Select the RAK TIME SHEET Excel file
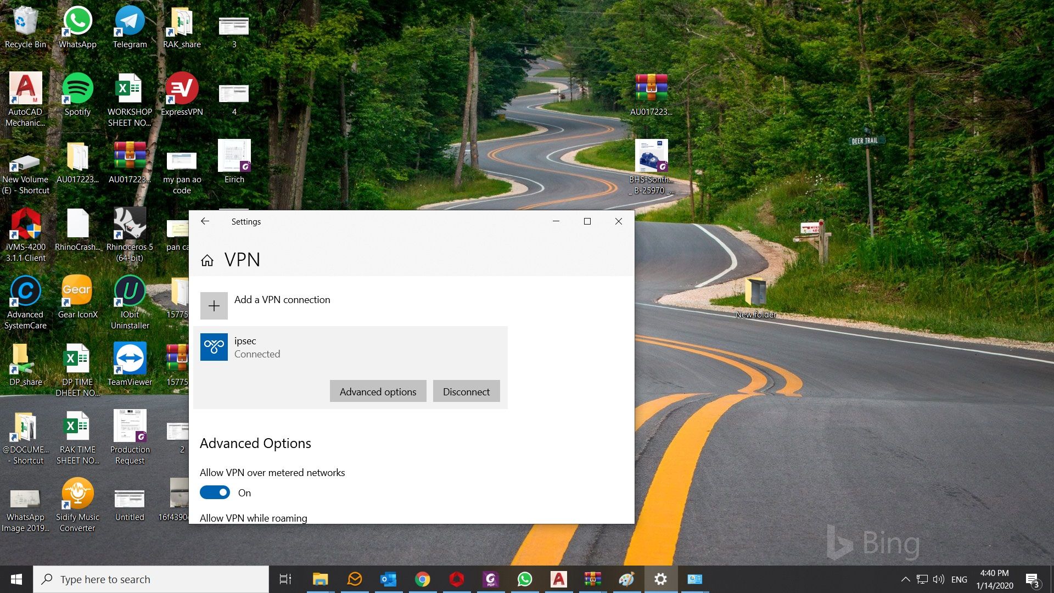This screenshot has height=593, width=1054. tap(77, 438)
